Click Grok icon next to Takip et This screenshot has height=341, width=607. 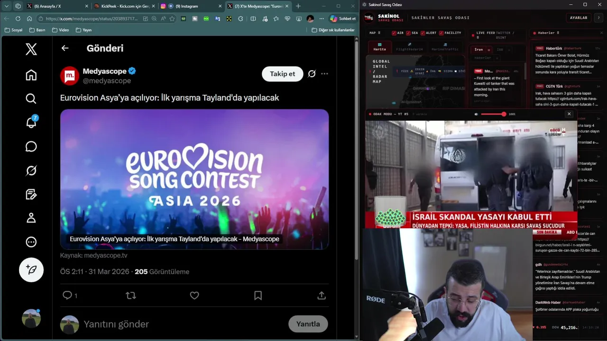click(x=312, y=74)
